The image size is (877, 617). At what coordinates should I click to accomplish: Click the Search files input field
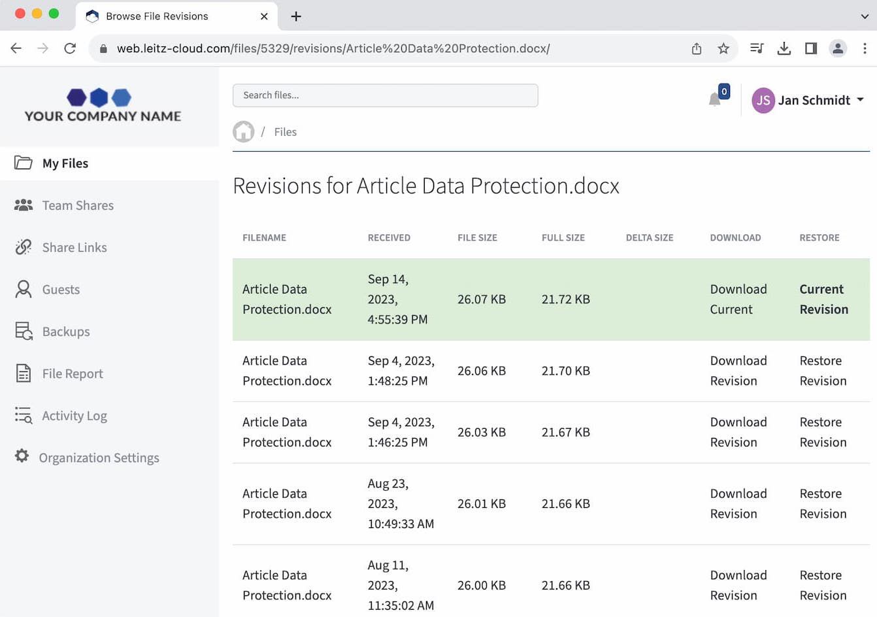pos(385,95)
